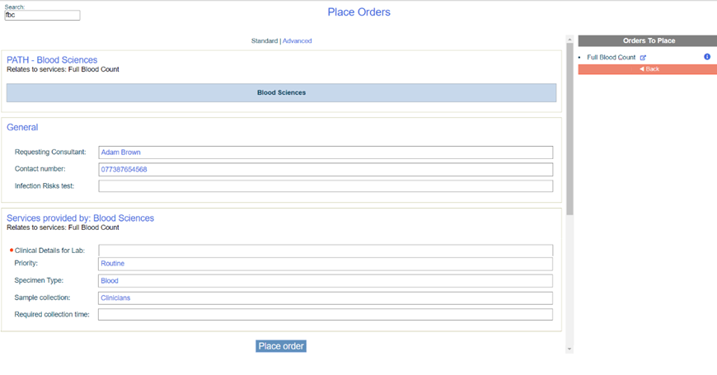Click Full Blood Count in Orders To Place
The image size is (717, 375).
tap(611, 58)
